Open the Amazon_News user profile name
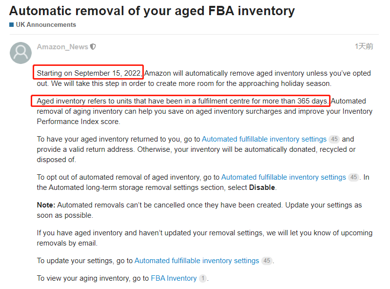The width and height of the screenshot is (390, 289). tap(62, 47)
